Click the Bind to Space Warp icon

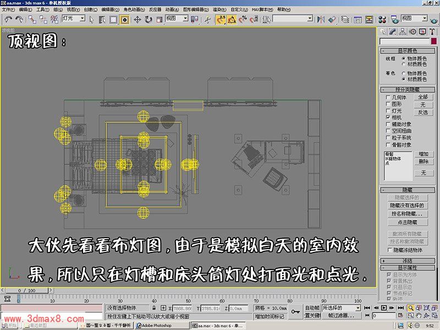pos(54,19)
